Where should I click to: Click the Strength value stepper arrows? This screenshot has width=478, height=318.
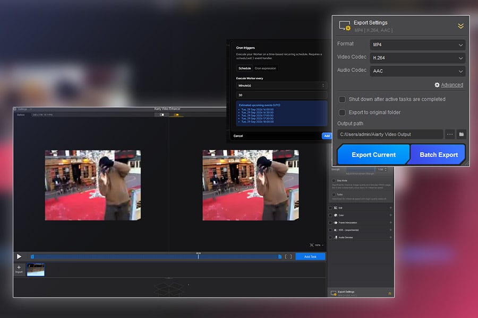386,170
